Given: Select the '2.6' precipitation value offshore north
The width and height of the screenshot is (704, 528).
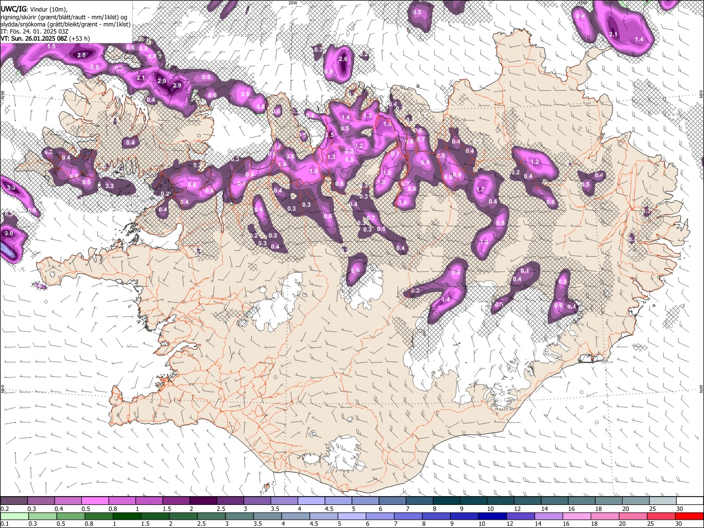Looking at the screenshot, I should pyautogui.click(x=344, y=59).
